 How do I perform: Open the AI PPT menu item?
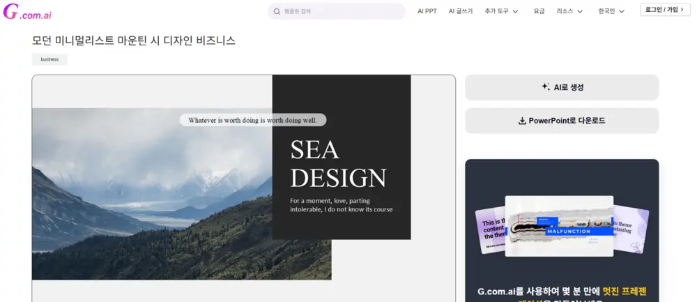click(x=427, y=11)
